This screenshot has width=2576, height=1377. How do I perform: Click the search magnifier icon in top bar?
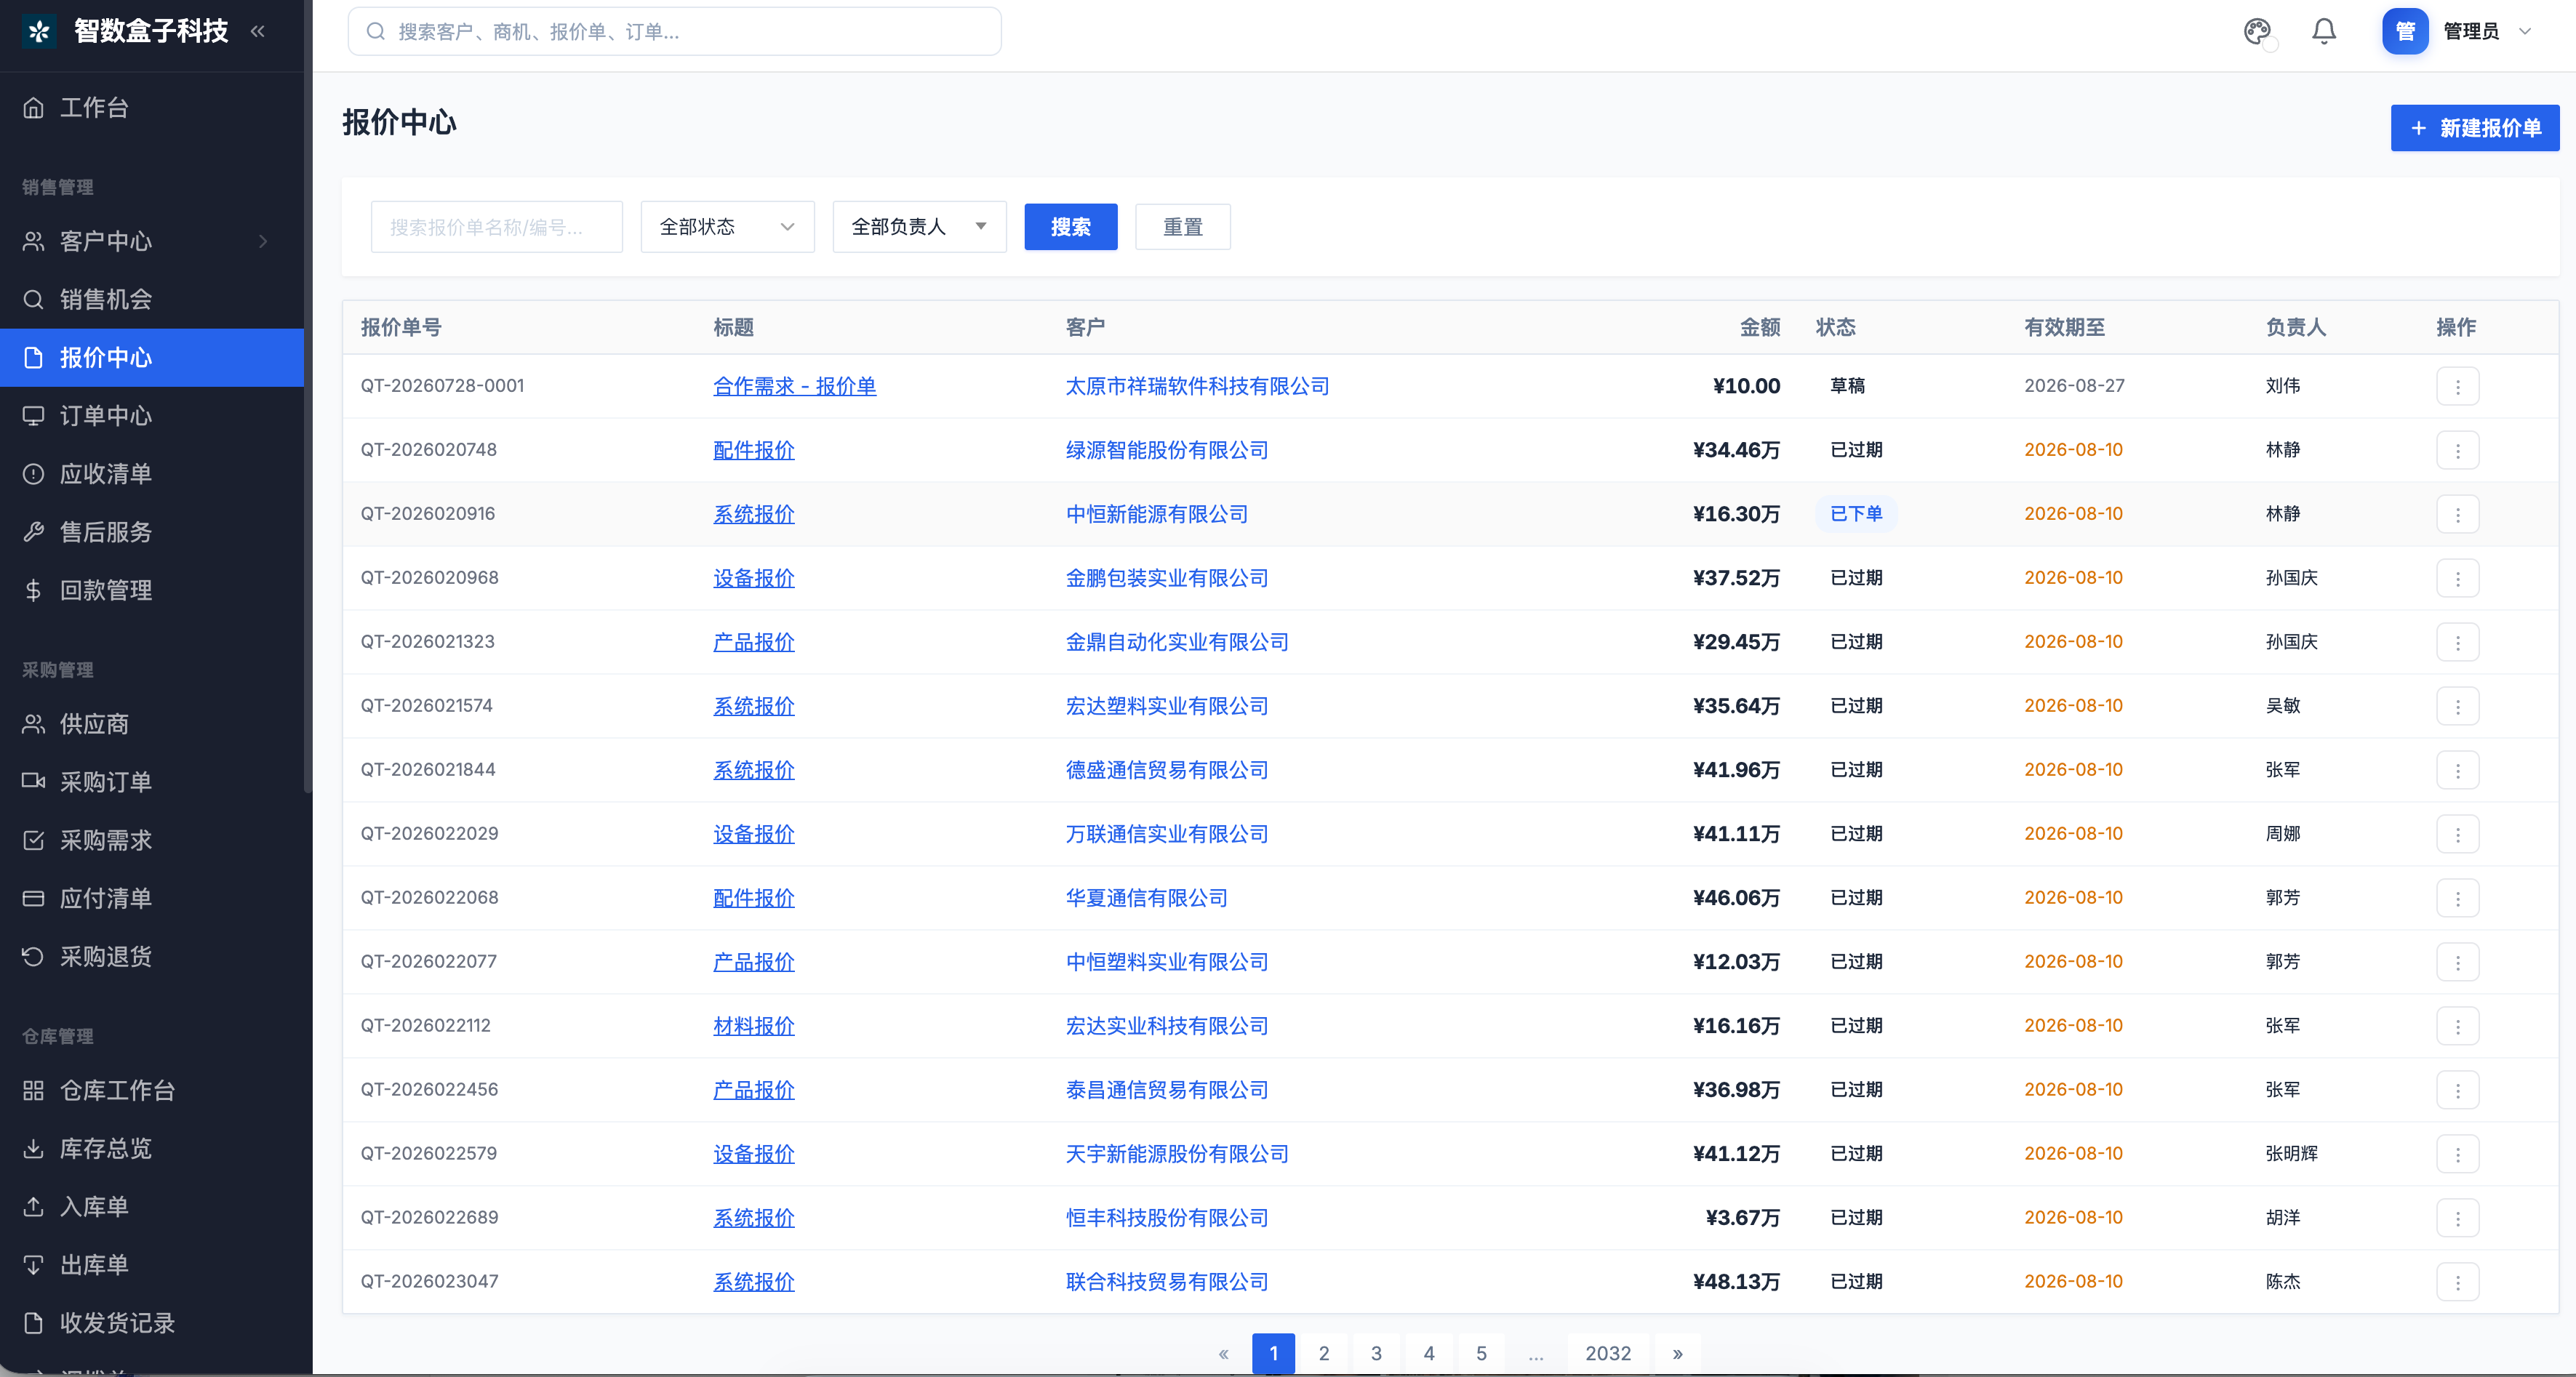[376, 31]
